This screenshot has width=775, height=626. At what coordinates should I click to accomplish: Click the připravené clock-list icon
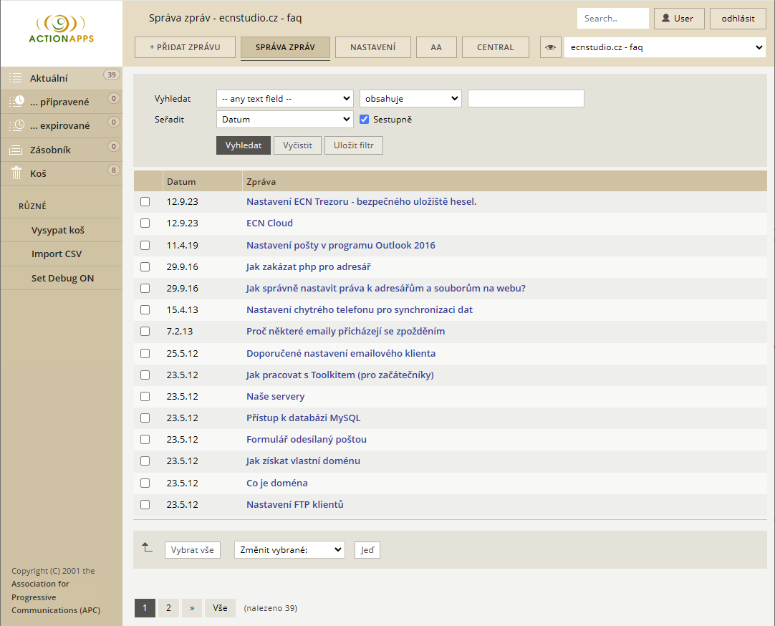pyautogui.click(x=16, y=102)
